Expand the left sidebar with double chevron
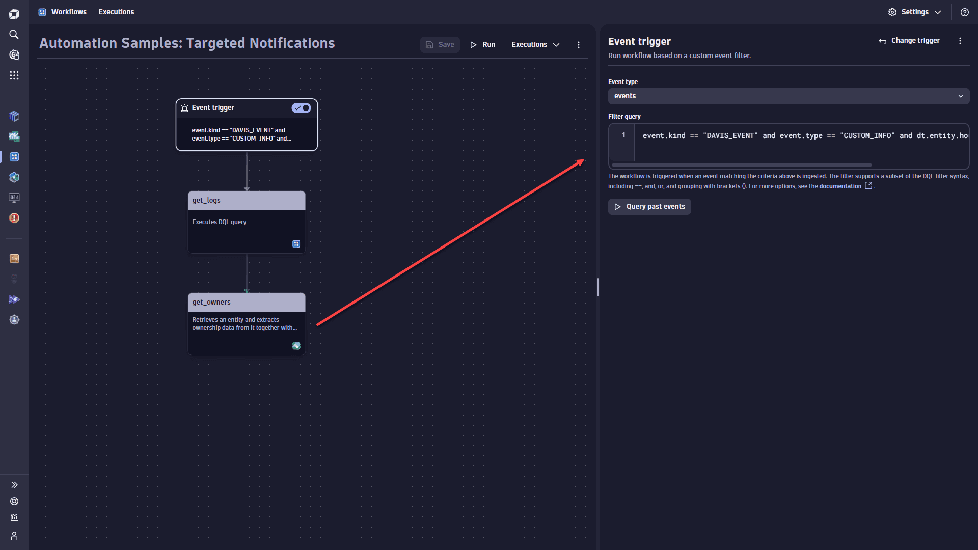The height and width of the screenshot is (550, 978). (x=14, y=485)
